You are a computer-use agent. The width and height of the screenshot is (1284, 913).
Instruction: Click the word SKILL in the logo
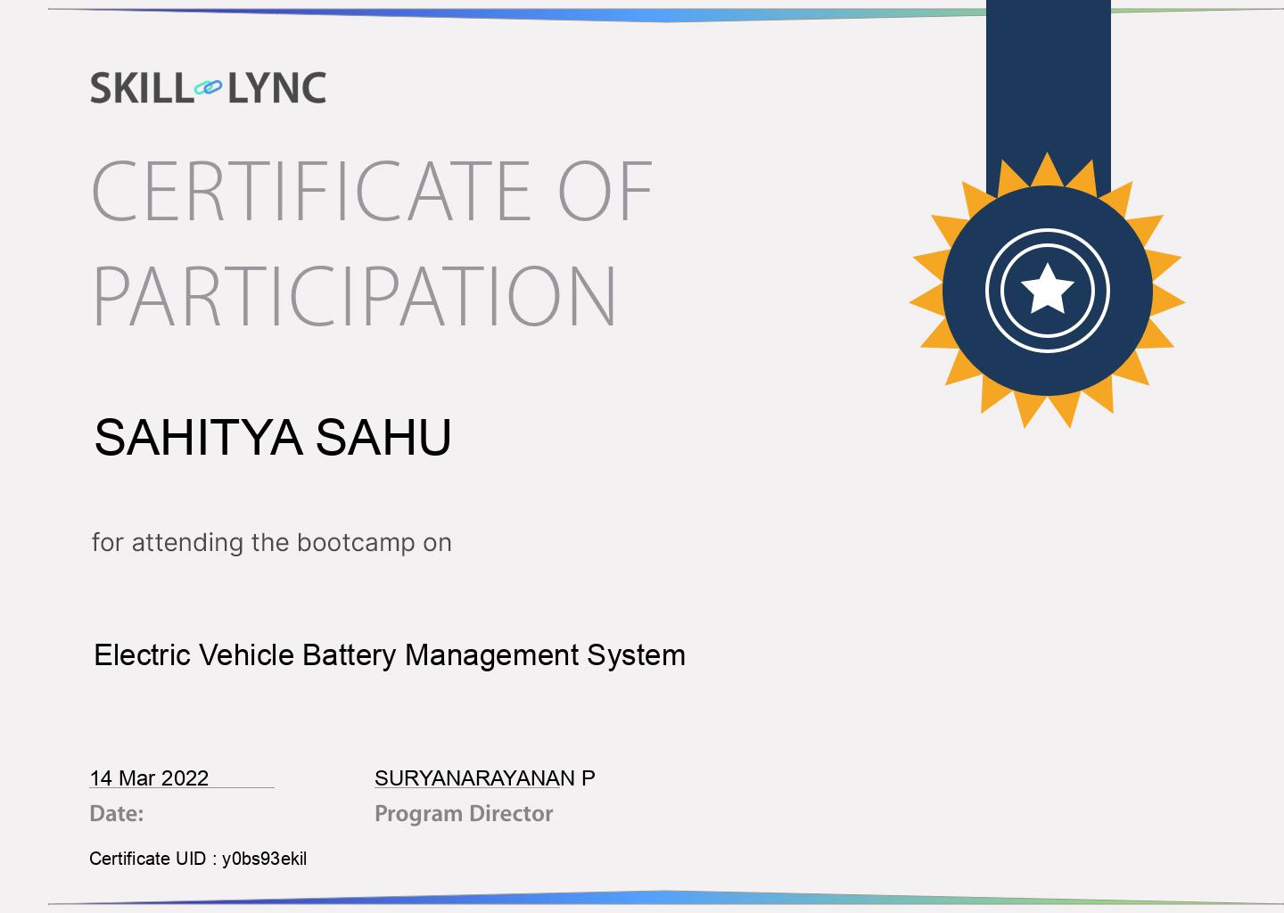(141, 88)
